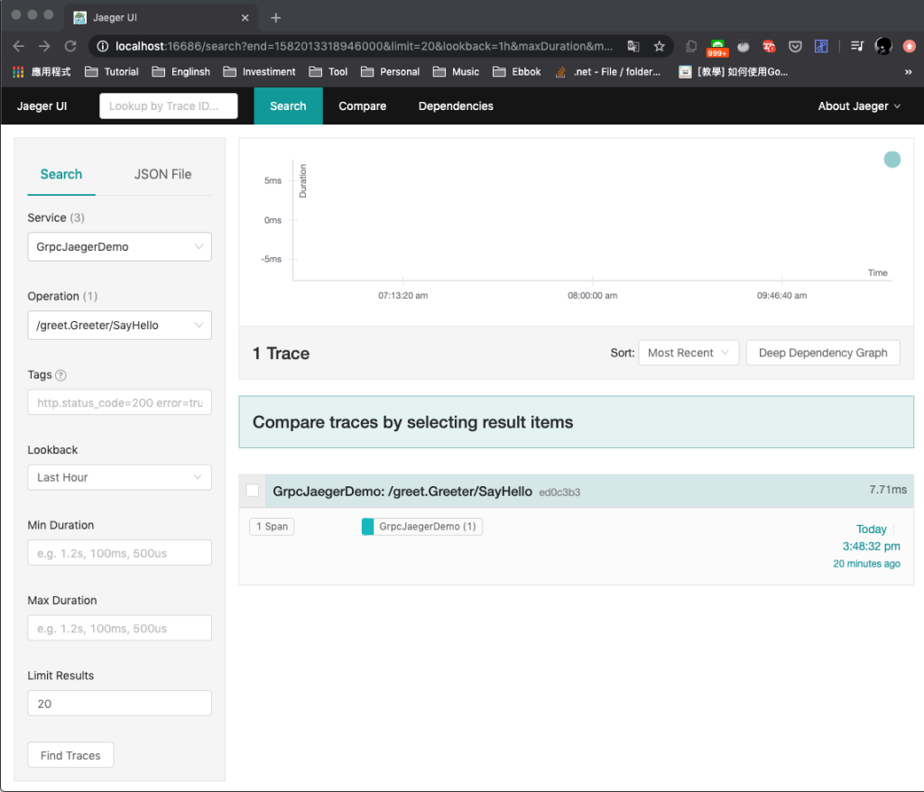Go forward in browser history
This screenshot has width=924, height=792.
(x=44, y=46)
